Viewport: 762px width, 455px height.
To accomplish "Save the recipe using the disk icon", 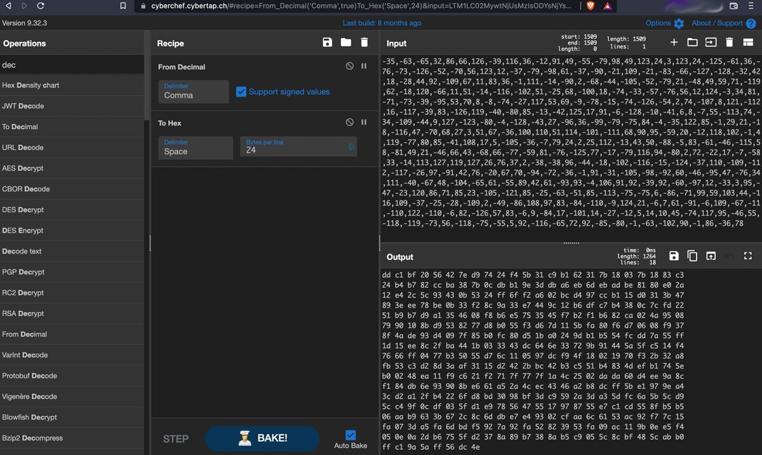I will 327,43.
